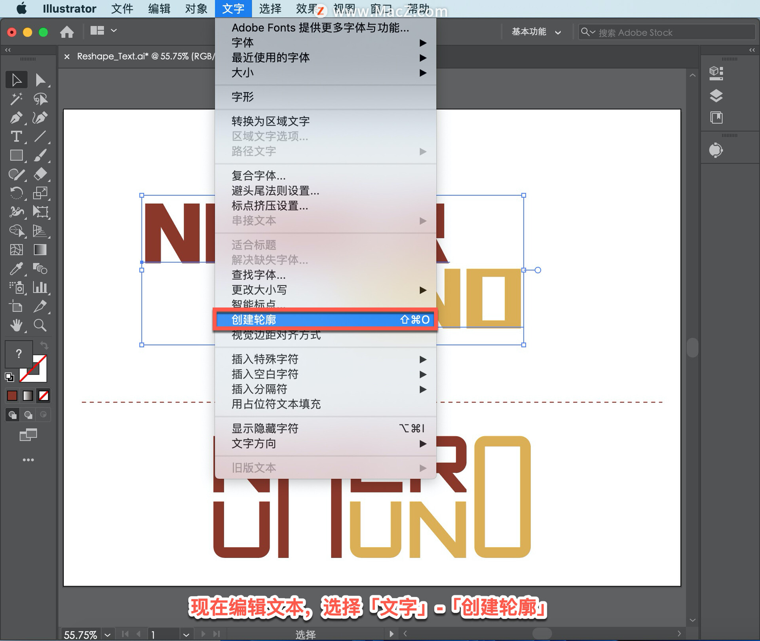Select the Pen tool
This screenshot has width=760, height=641.
click(x=16, y=118)
